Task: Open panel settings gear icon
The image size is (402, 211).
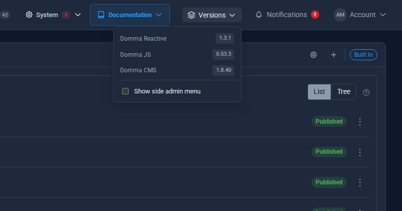Action: tap(313, 55)
